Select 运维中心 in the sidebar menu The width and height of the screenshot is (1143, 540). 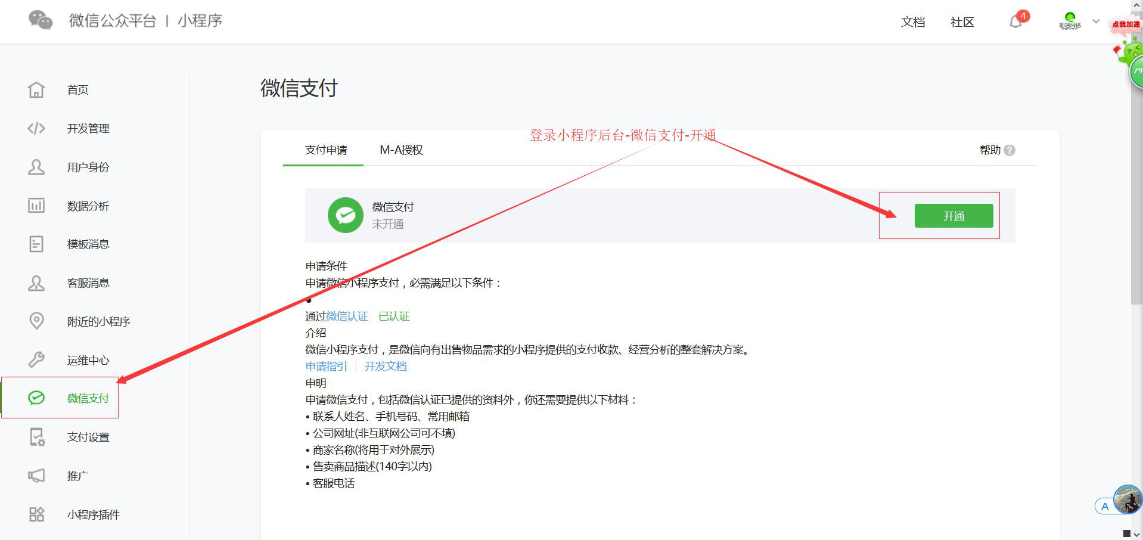point(88,360)
